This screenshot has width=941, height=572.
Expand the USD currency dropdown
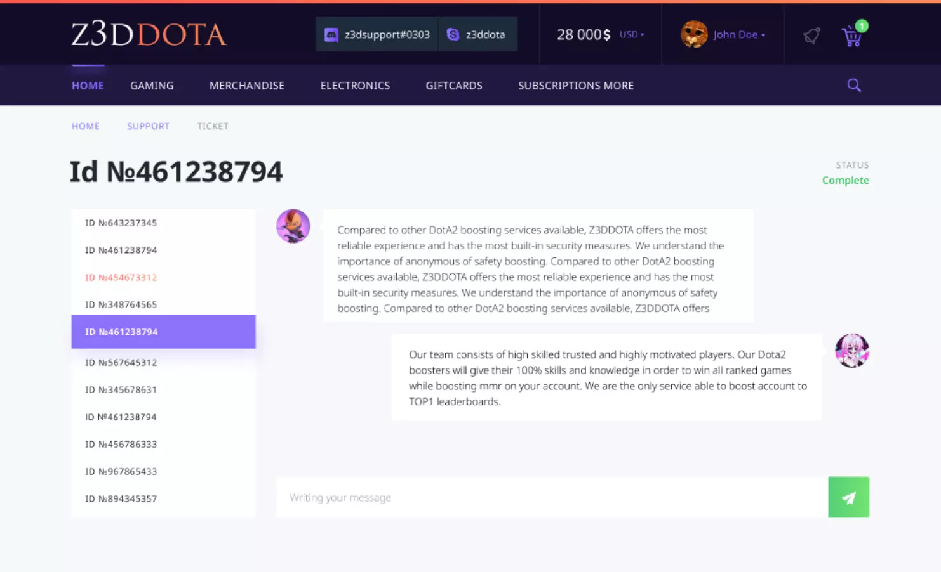[632, 34]
